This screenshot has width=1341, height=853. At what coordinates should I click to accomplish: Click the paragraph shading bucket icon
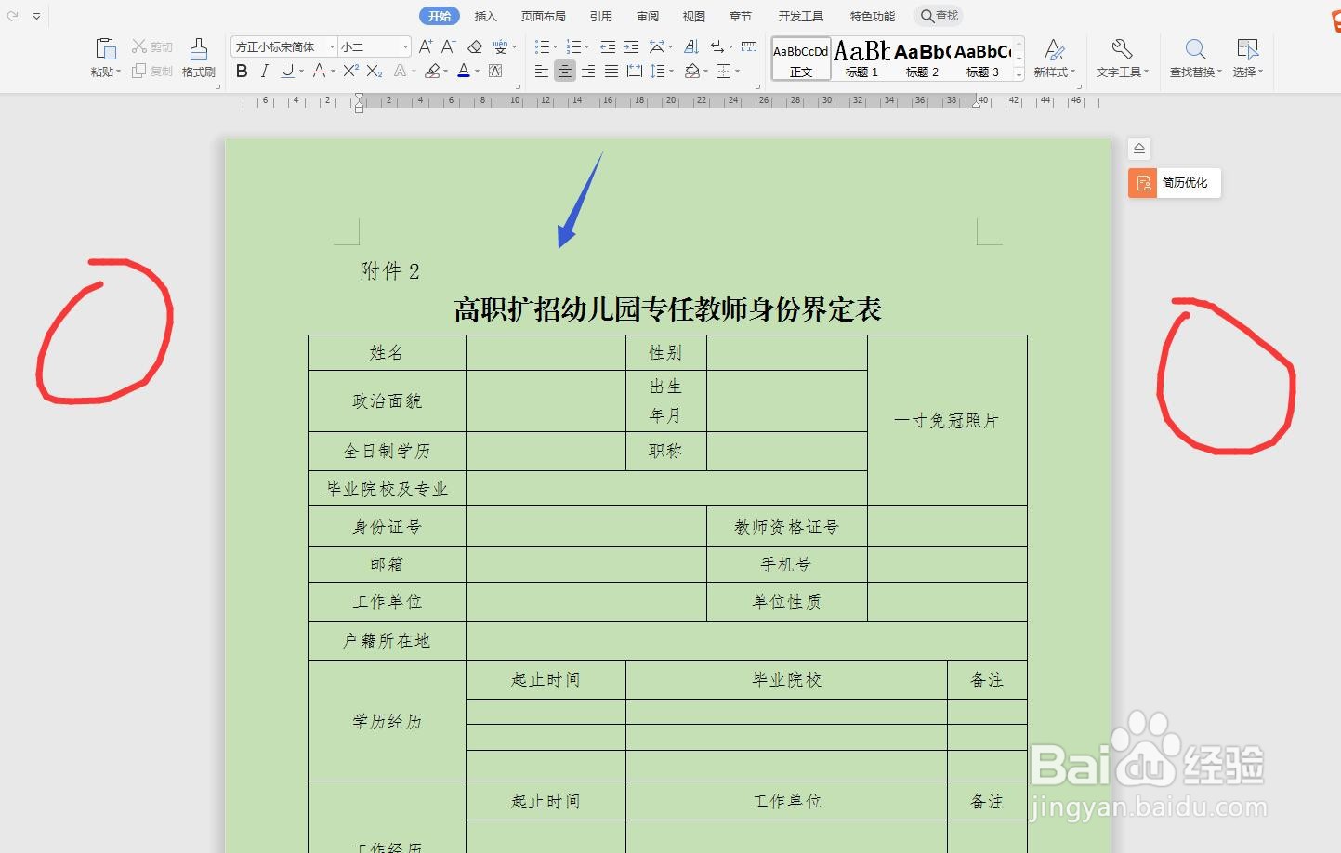pyautogui.click(x=692, y=71)
